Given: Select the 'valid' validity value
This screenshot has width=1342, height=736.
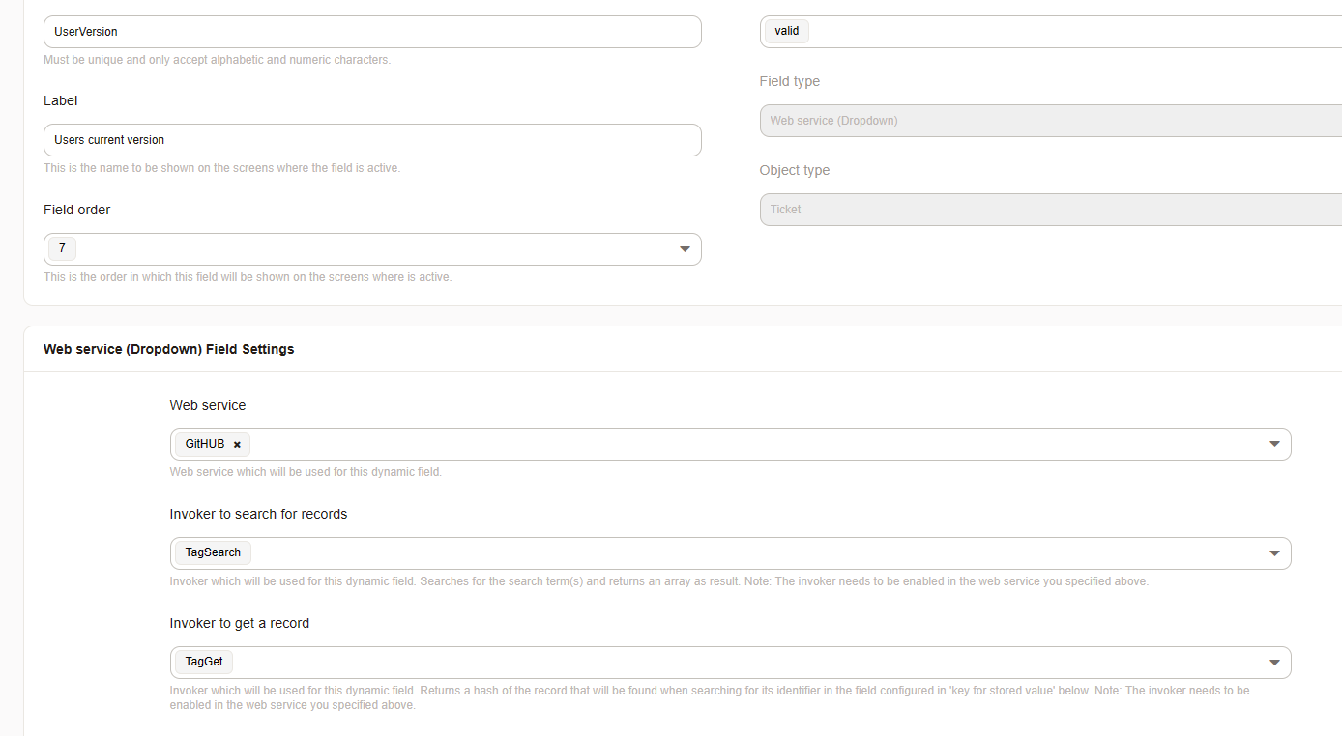Looking at the screenshot, I should tap(787, 31).
